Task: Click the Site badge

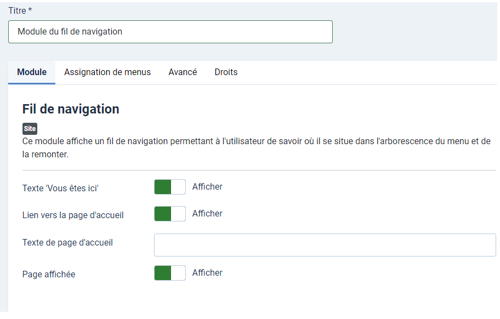Action: point(30,129)
